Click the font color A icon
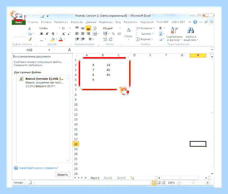The image size is (228, 194). coord(61,39)
